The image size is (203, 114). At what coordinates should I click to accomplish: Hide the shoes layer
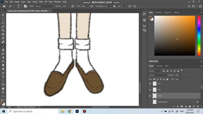point(150,96)
